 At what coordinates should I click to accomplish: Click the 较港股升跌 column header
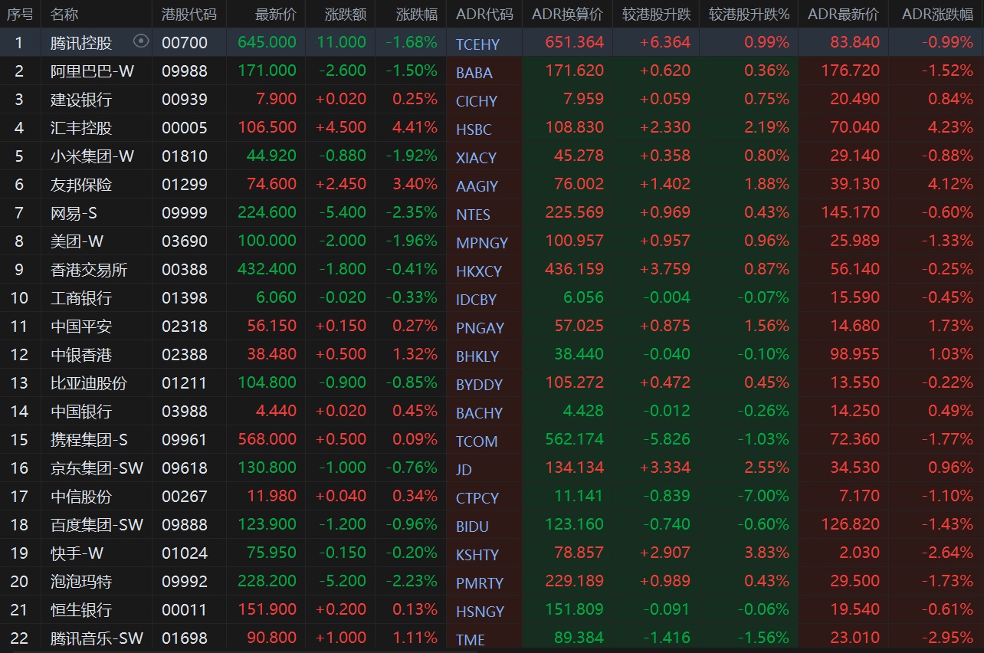point(656,14)
